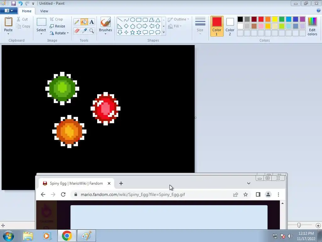This screenshot has width=322, height=242.
Task: Choose the Right triangle shape
Action: [x=120, y=26]
